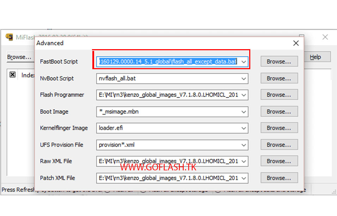Browse for the NvBoot Script file
Viewport: 337px width, 216px height.
[279, 78]
